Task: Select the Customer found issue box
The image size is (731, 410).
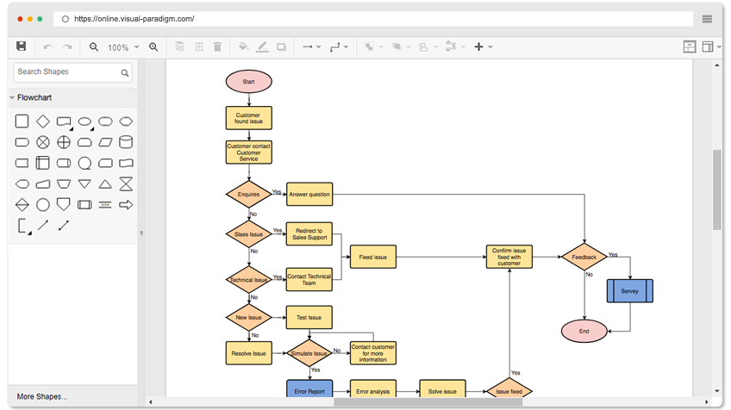Action: point(249,118)
